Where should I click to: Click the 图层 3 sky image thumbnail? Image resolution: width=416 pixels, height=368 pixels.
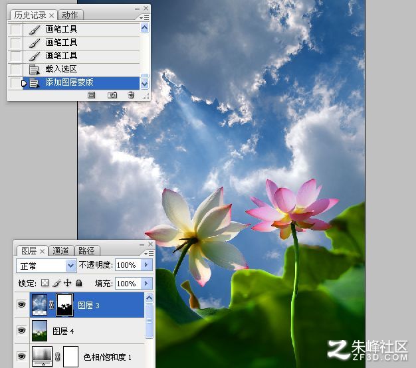click(39, 305)
